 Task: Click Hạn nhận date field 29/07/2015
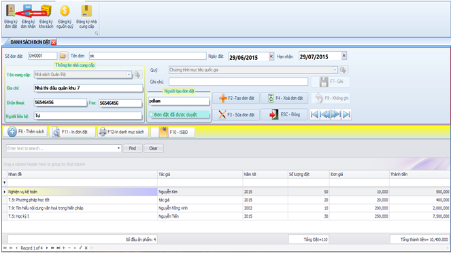(x=320, y=56)
